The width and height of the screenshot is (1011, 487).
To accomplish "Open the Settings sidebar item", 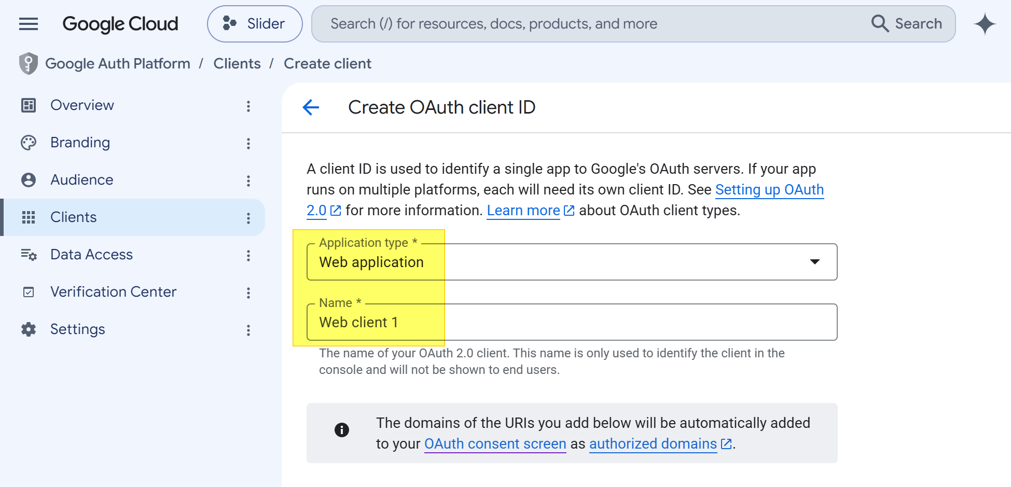I will (x=133, y=329).
